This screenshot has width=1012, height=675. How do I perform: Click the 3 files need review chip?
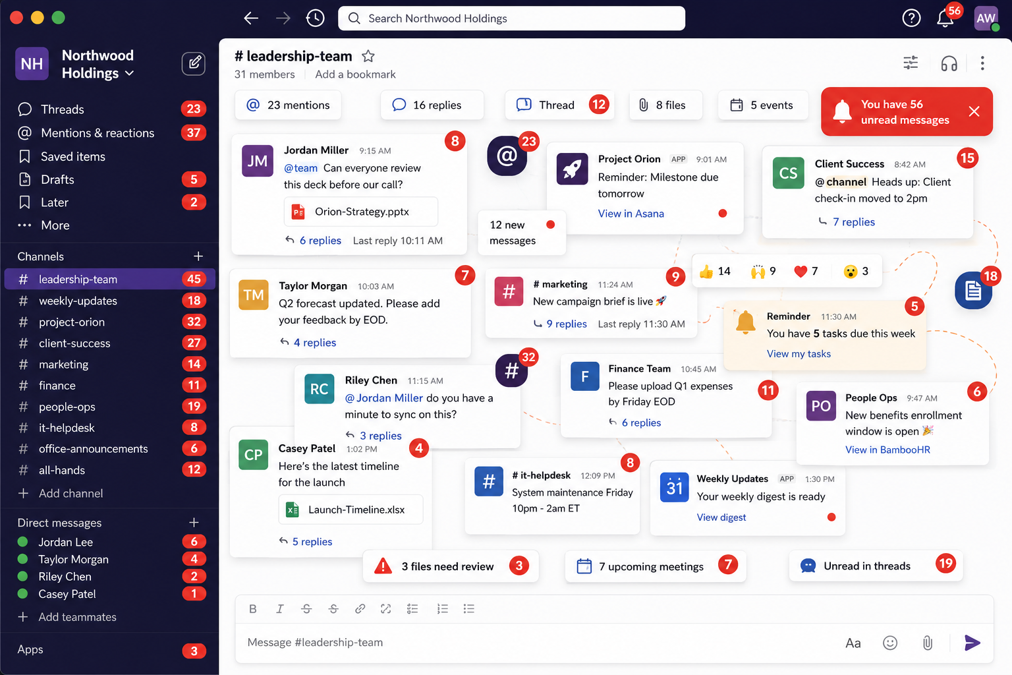click(x=451, y=566)
